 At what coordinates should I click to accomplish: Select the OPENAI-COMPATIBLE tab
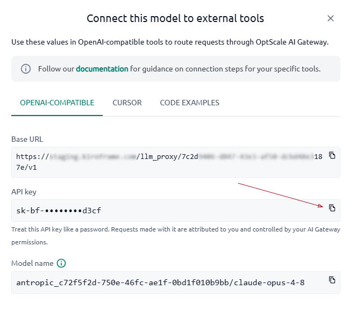coord(57,103)
